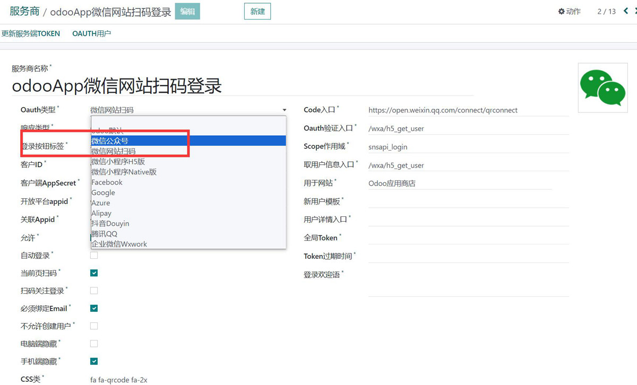Go to previous record arrow
The image size is (637, 385).
(626, 11)
